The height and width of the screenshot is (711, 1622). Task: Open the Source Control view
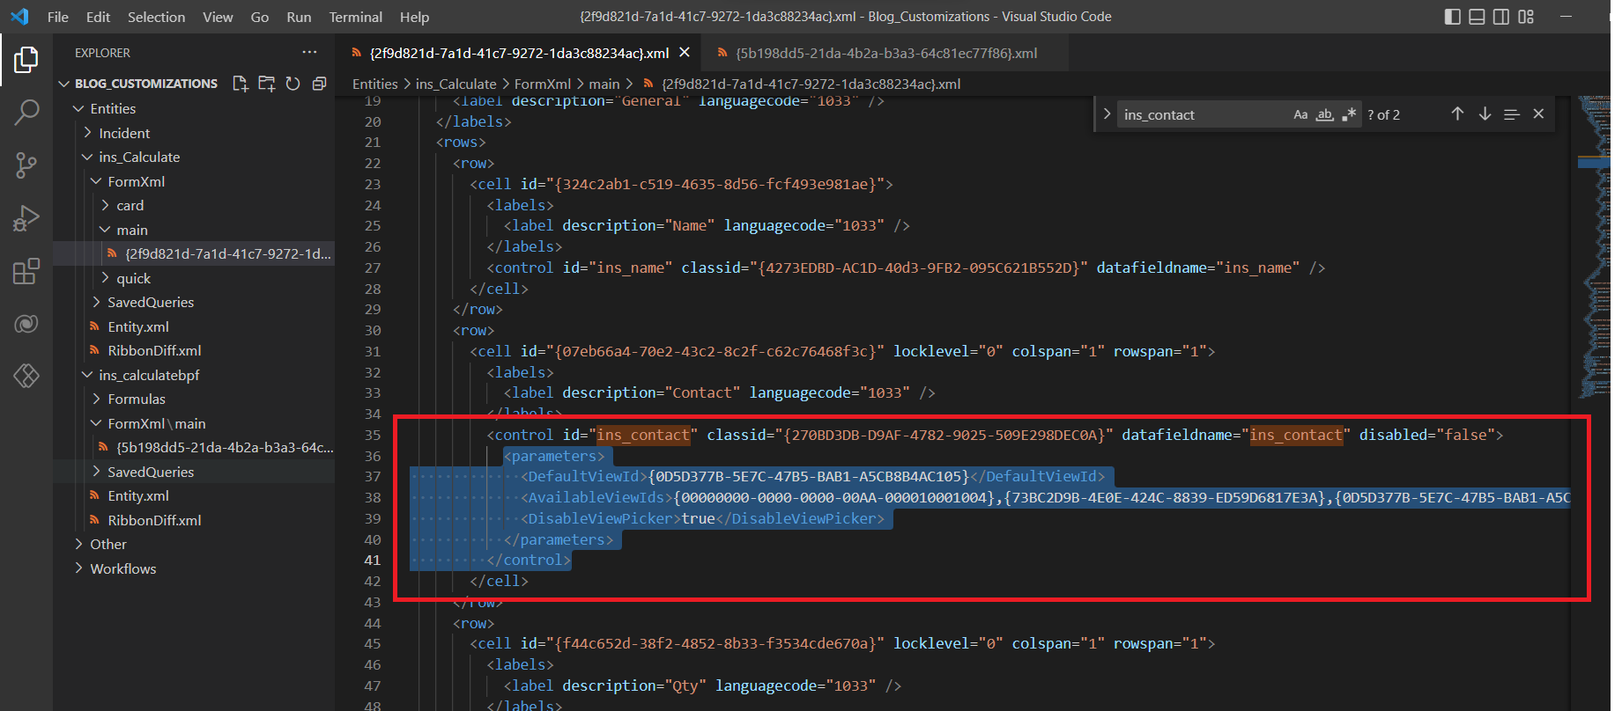tap(26, 165)
